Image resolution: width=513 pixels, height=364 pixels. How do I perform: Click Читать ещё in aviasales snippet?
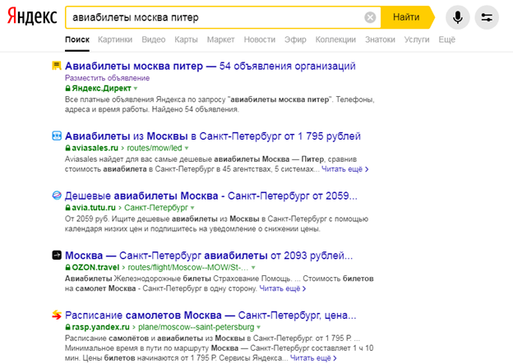tap(344, 169)
